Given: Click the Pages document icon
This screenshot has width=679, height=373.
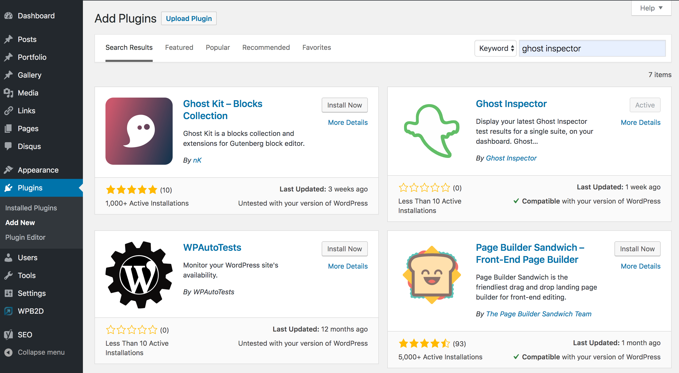Looking at the screenshot, I should tap(8, 129).
